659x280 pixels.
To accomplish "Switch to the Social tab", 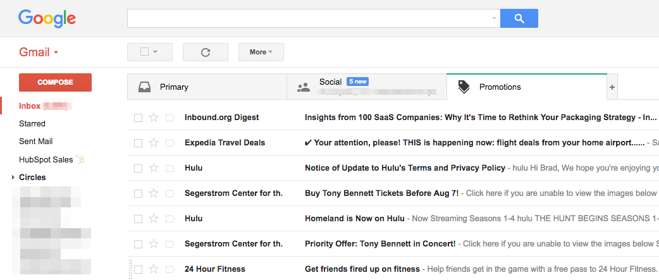I will (x=366, y=87).
